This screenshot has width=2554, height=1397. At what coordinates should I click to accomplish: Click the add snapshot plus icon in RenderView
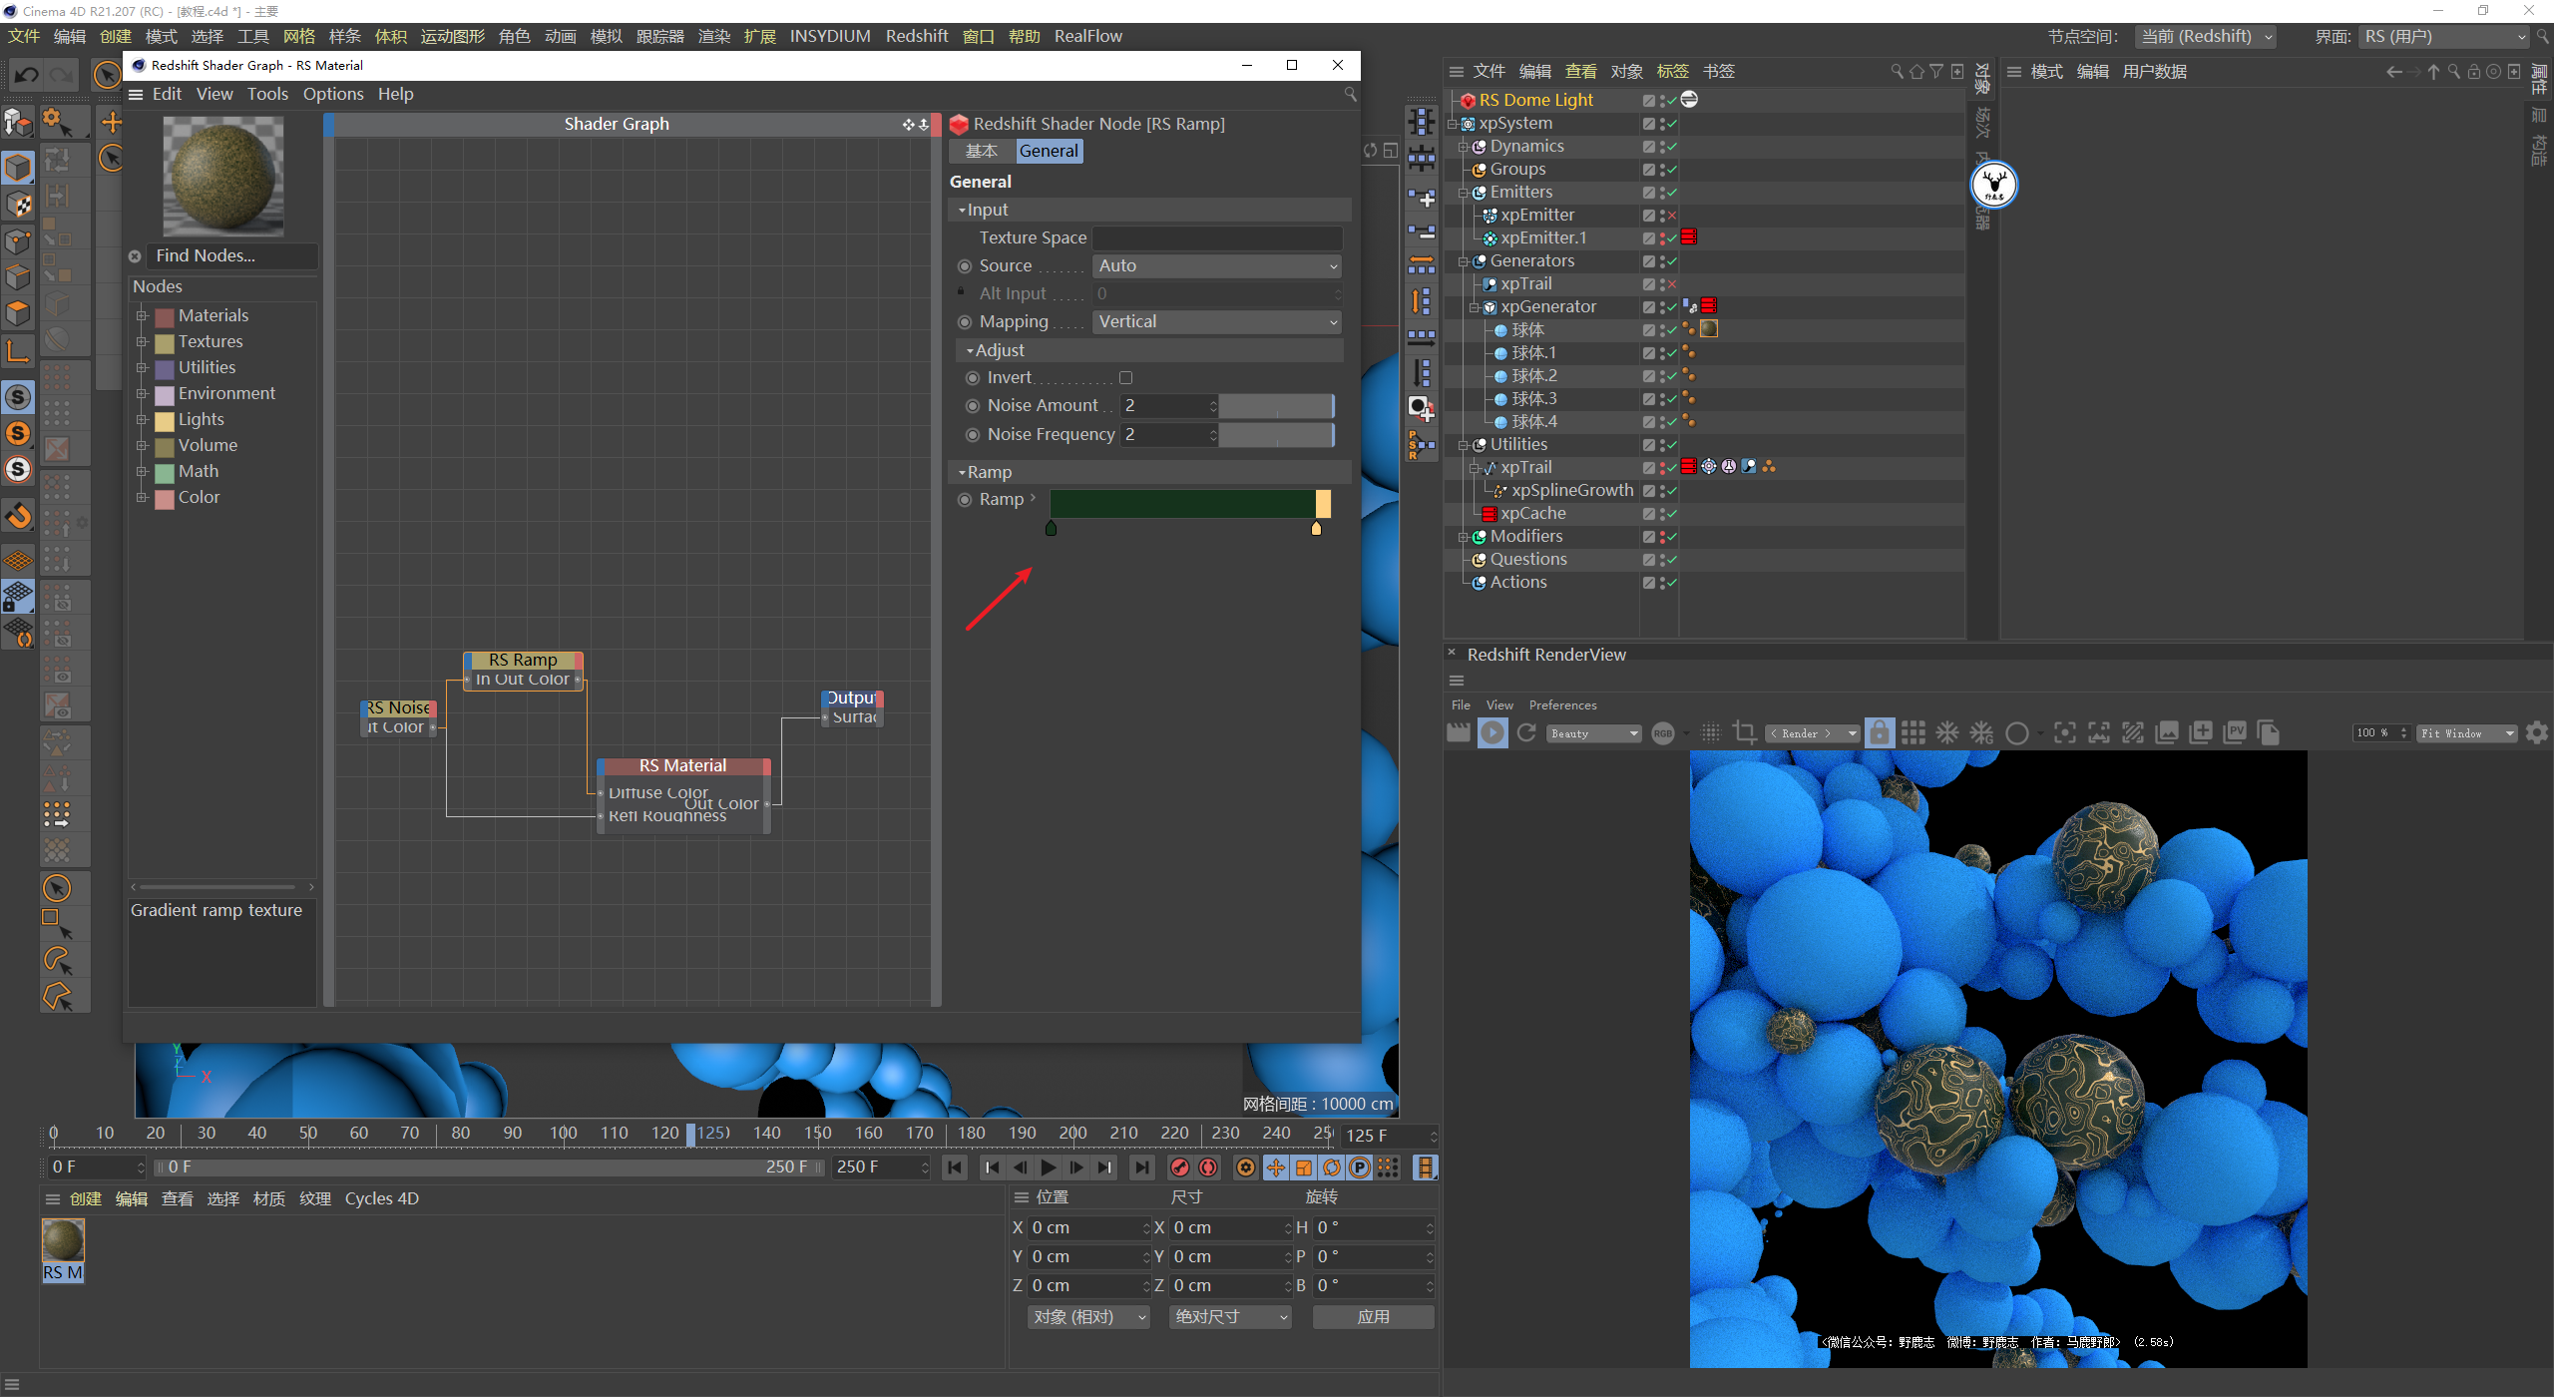tap(2201, 733)
